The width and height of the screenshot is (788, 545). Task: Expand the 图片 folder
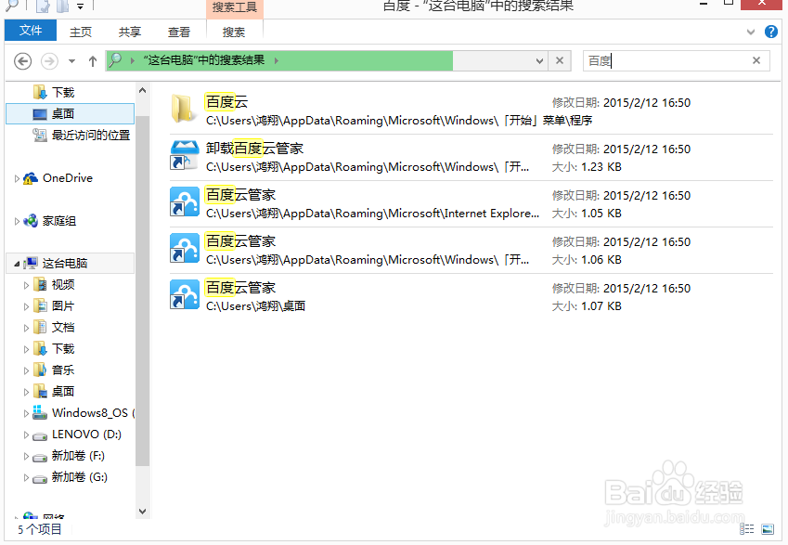point(26,306)
